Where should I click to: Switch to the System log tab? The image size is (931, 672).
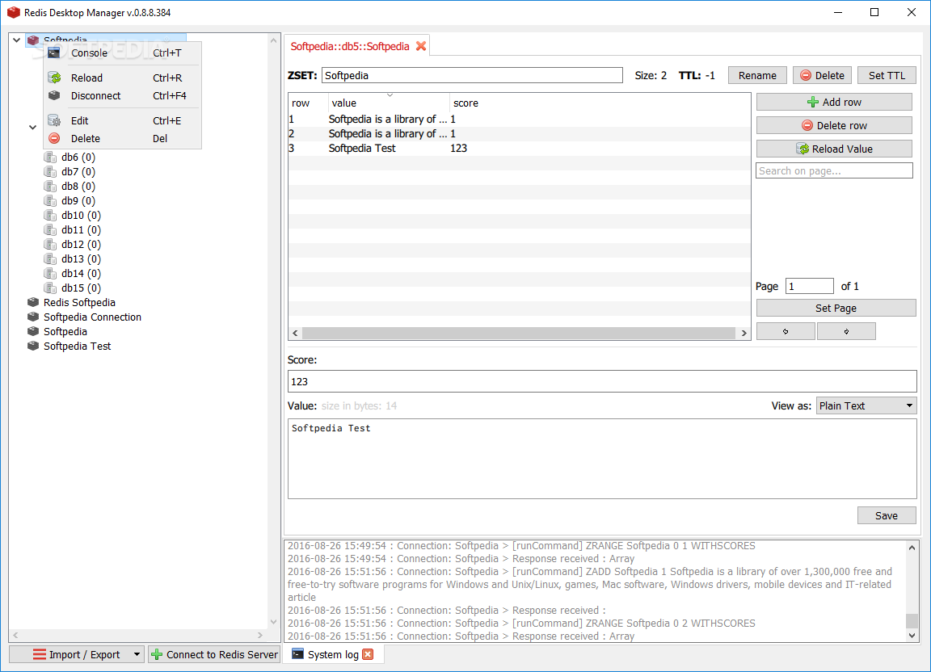tap(332, 654)
